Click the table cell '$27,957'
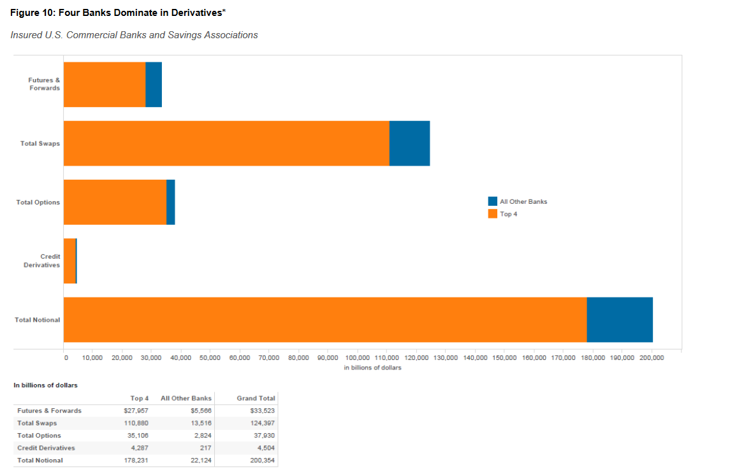Screen dimensions: 751x472 pyautogui.click(x=136, y=411)
